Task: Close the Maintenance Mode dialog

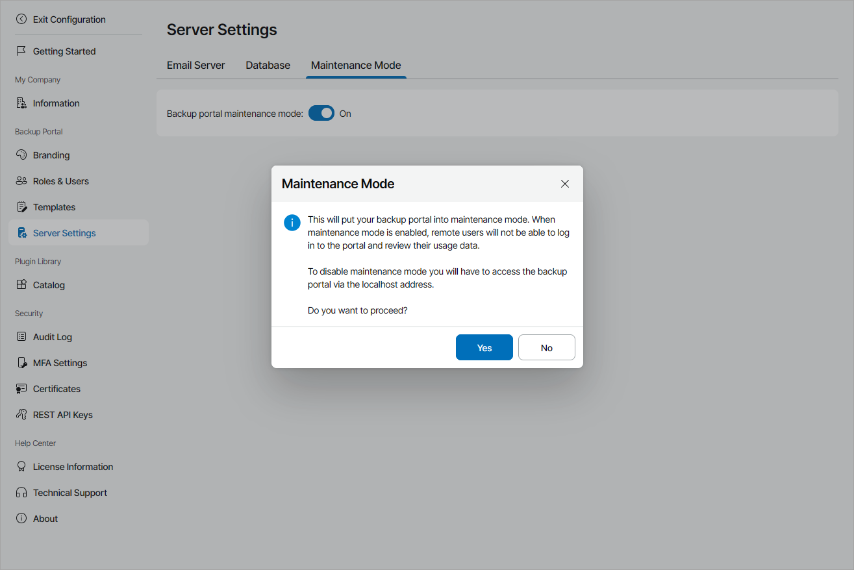Action: (564, 184)
